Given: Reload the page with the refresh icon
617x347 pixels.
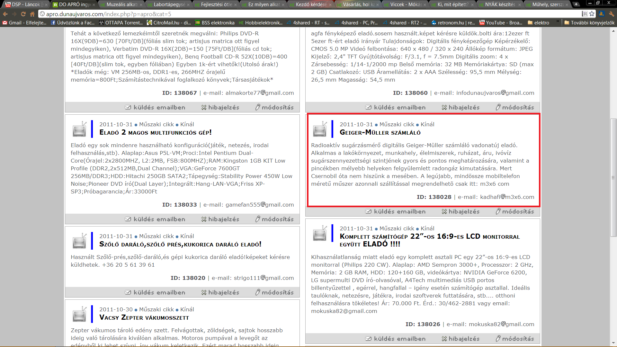Looking at the screenshot, I should tap(23, 14).
